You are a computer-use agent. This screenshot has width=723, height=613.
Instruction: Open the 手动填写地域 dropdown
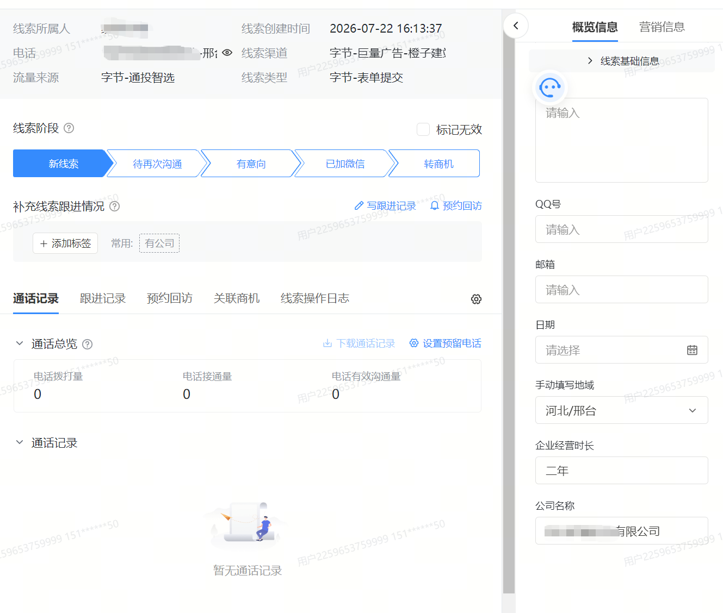[x=622, y=410]
